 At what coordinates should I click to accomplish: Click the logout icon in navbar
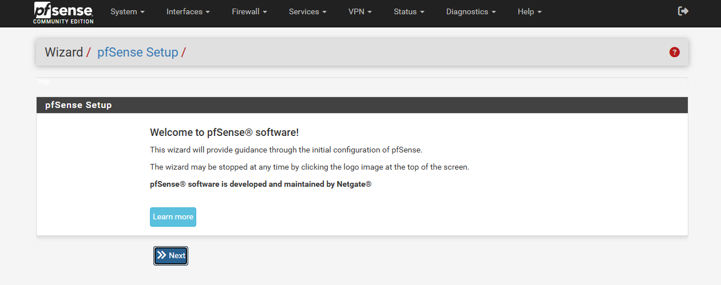683,11
